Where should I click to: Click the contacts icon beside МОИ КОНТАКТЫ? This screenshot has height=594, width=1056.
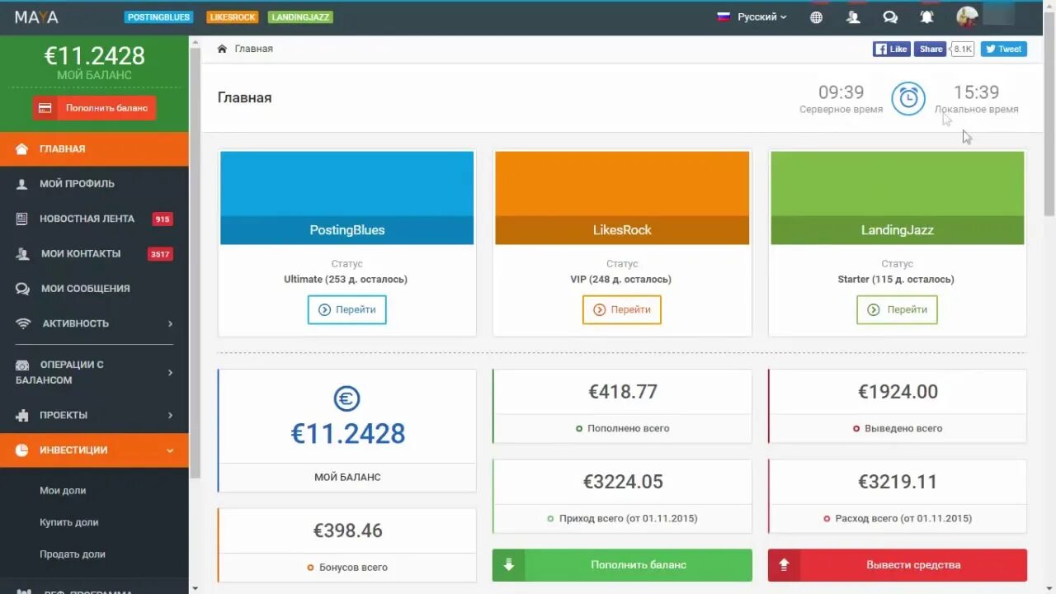[23, 254]
